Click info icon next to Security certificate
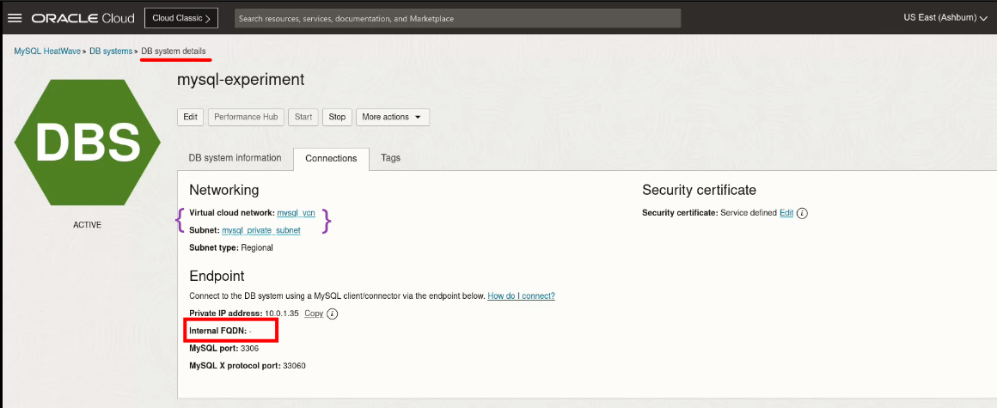This screenshot has width=997, height=408. 802,213
